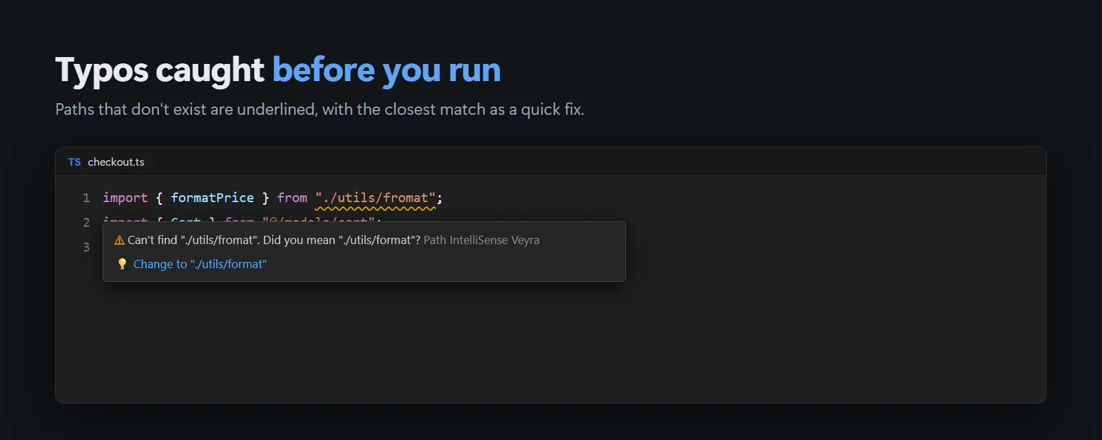Click the import keyword on line 1
The width and height of the screenshot is (1102, 440).
[125, 198]
